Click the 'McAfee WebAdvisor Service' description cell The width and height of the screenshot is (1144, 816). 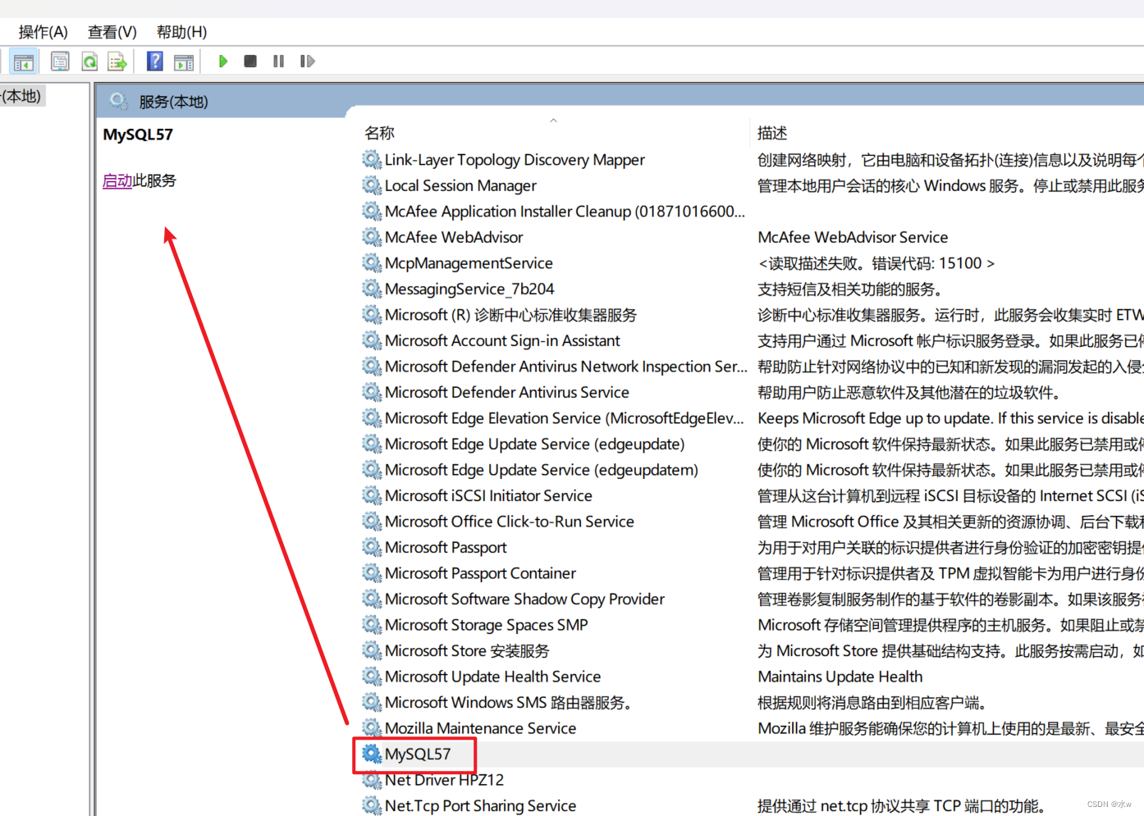[x=853, y=237]
